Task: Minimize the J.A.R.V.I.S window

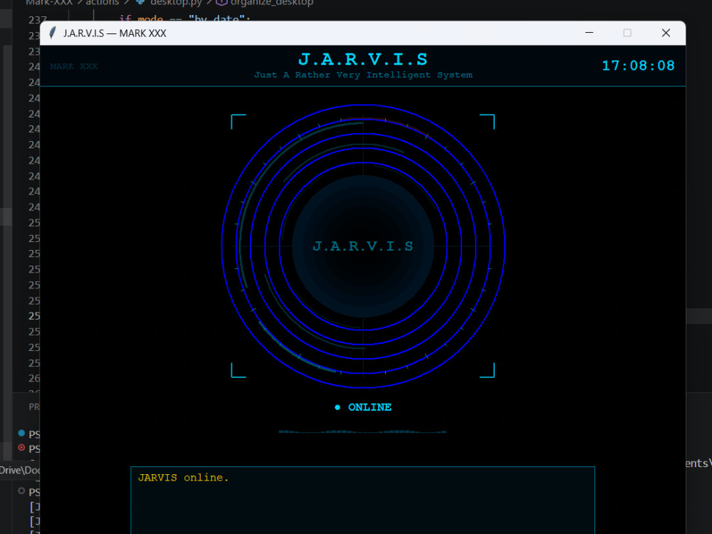Action: (x=589, y=33)
